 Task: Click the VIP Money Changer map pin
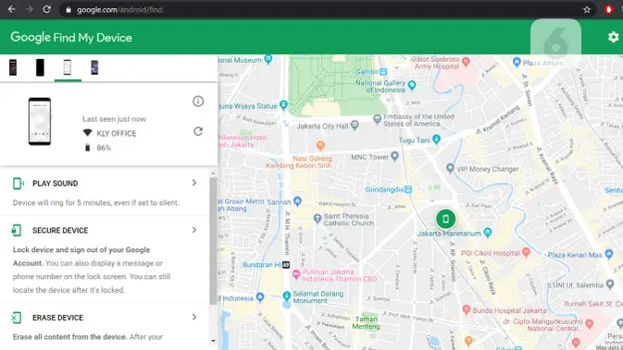[x=450, y=168]
